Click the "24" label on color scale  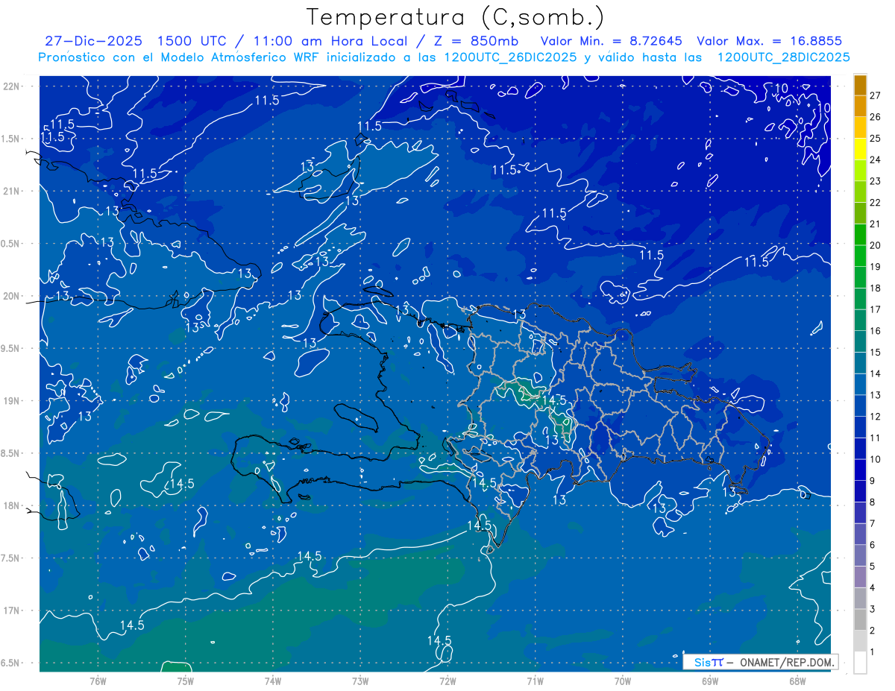pos(876,160)
